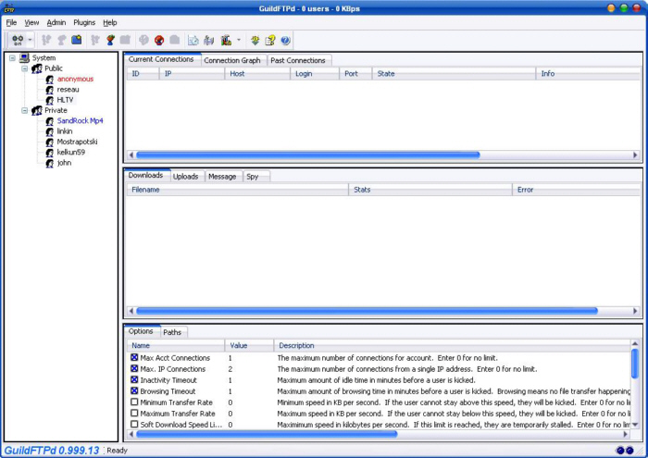This screenshot has height=458, width=648.
Task: Click the red and blue figure toolbar icon
Action: click(x=110, y=40)
